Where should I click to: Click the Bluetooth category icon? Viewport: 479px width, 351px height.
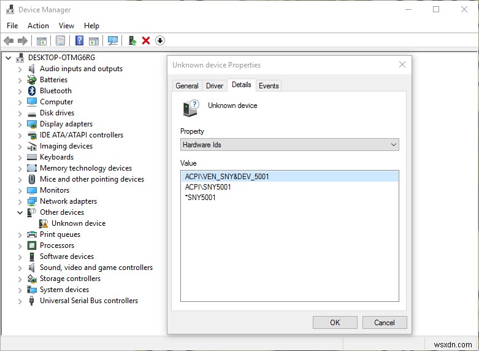(32, 91)
